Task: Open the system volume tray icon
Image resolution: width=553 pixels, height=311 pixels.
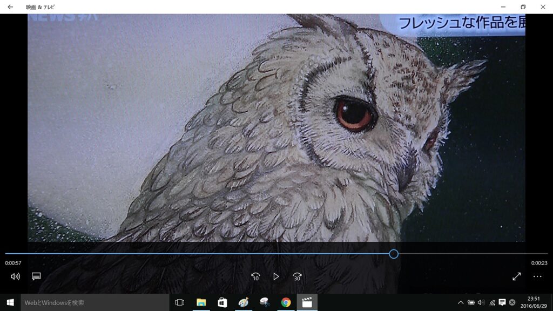Action: (x=481, y=302)
